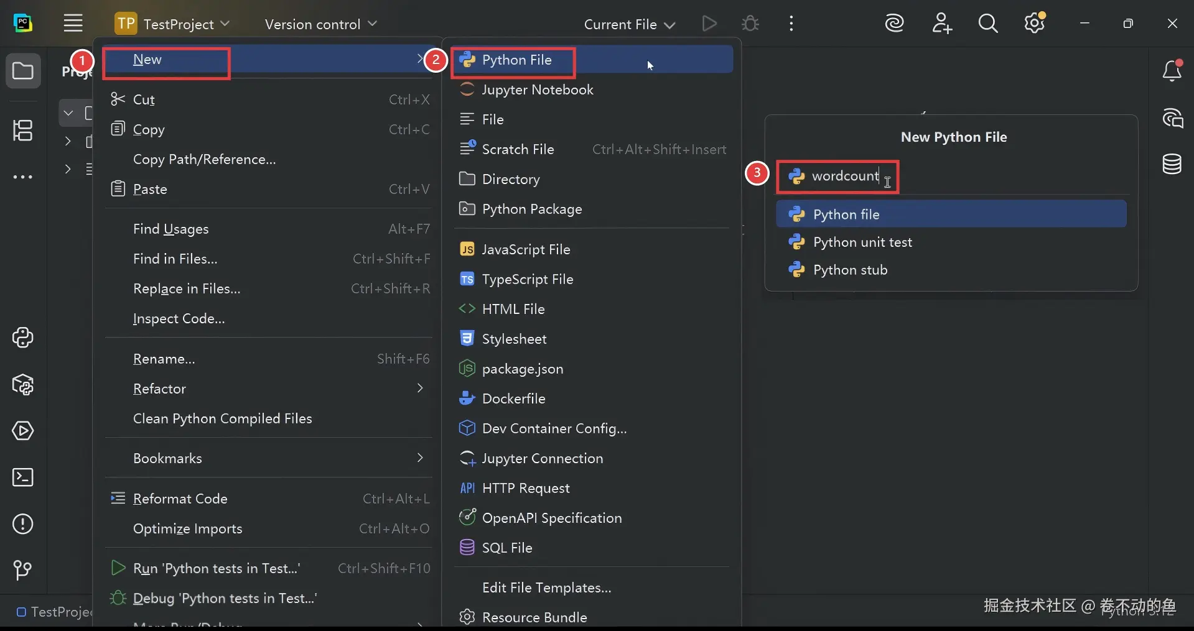Choose the Python stub option
Viewport: 1194px width, 631px height.
[x=850, y=270]
